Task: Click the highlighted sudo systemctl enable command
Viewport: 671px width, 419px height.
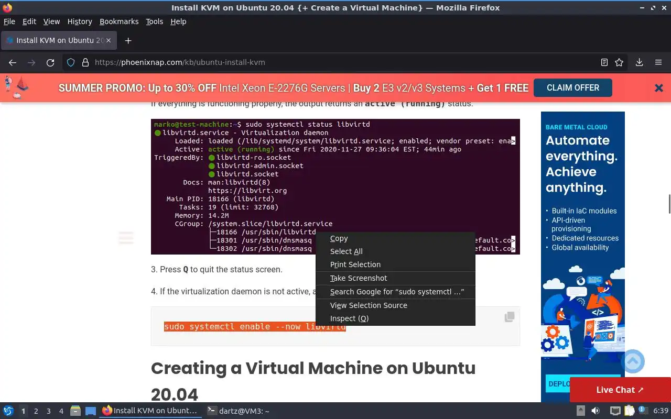Action: [255, 326]
